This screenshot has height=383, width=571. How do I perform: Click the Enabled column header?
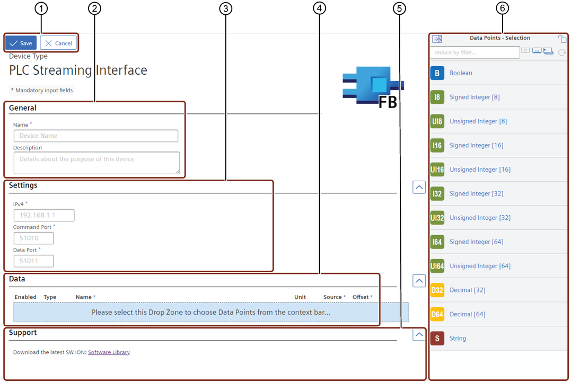25,297
